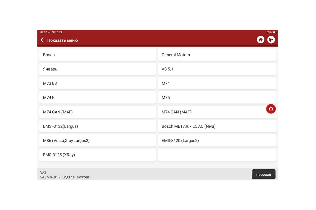Pick M74 CAN (MAP)
The image size is (316, 210).
(x=217, y=112)
